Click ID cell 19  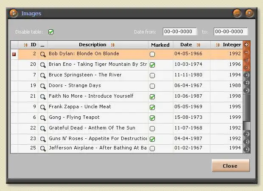[x=28, y=86]
